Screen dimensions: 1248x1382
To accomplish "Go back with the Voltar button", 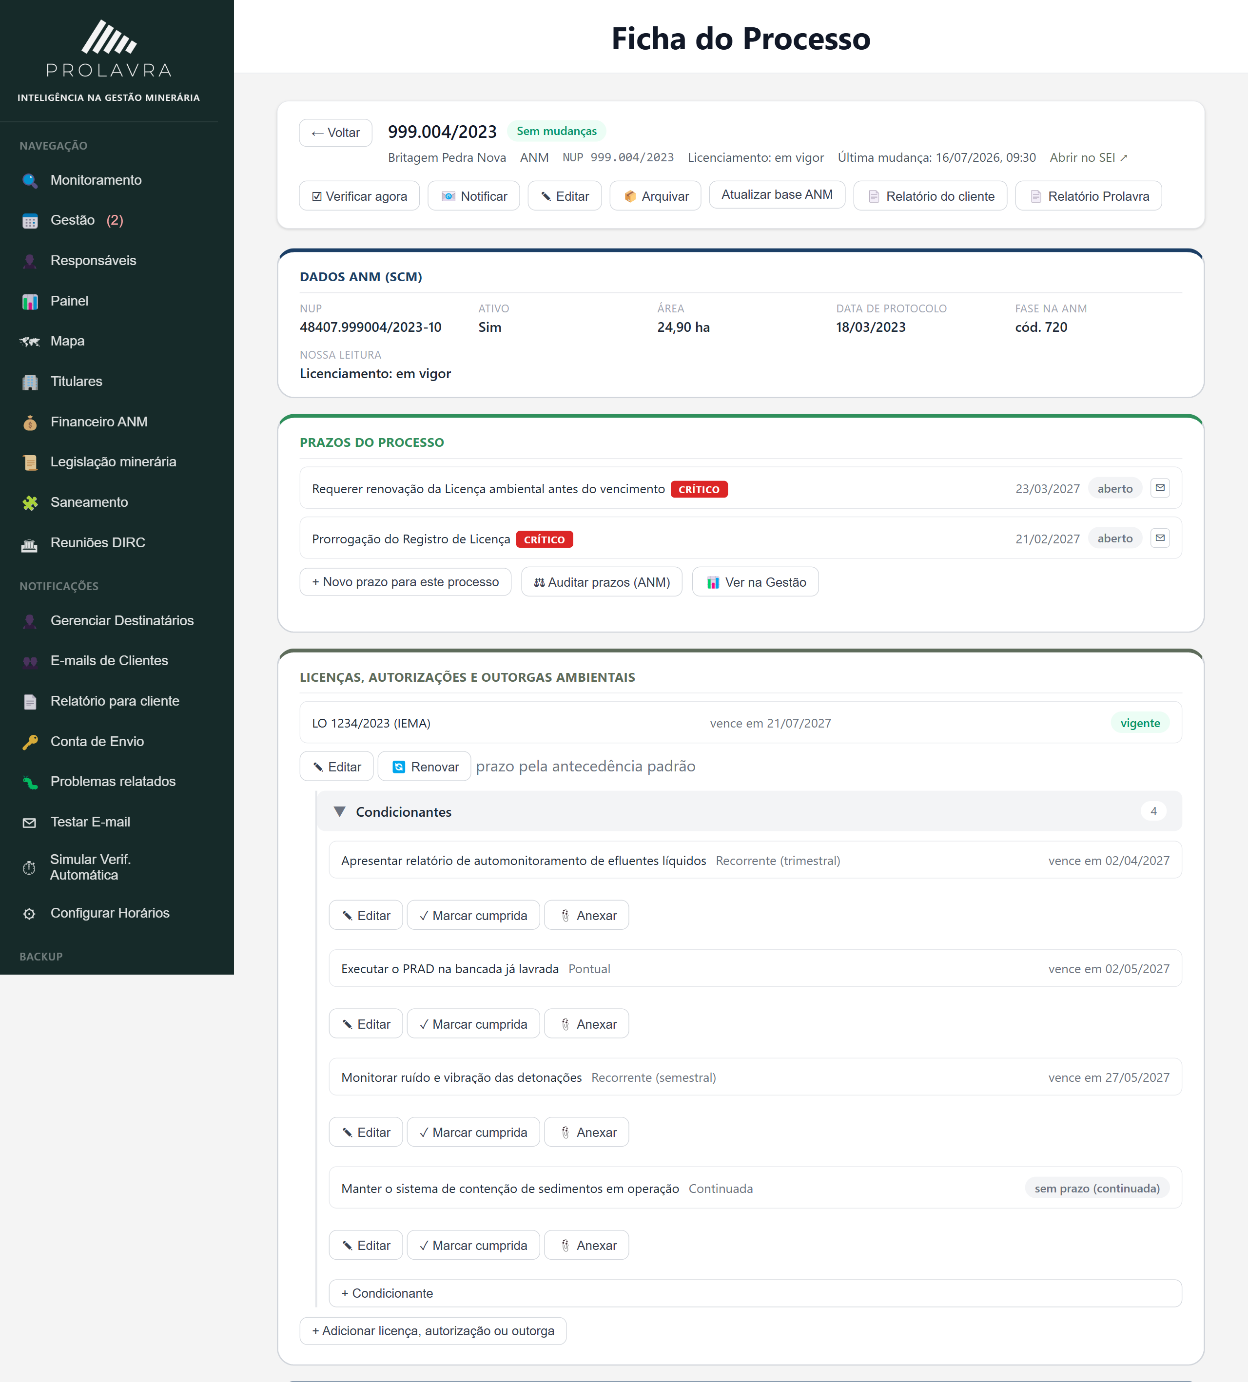I will click(335, 133).
